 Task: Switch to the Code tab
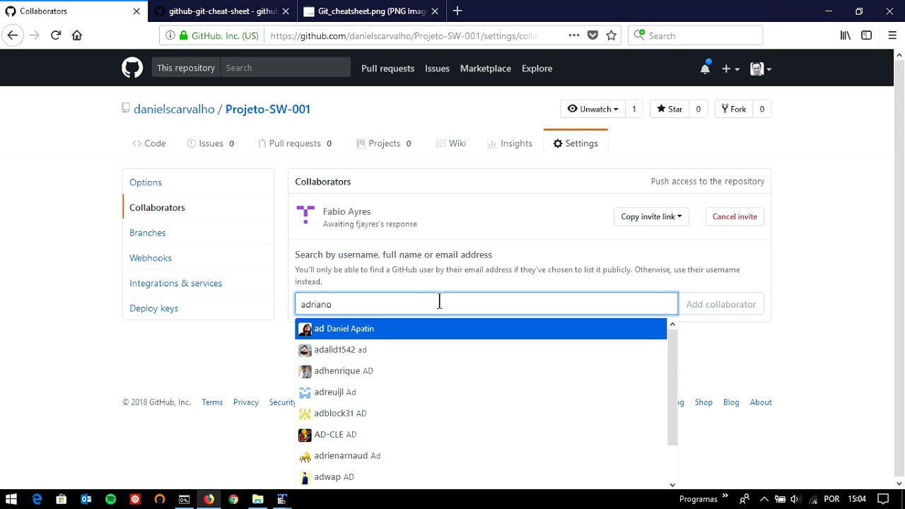pyautogui.click(x=149, y=144)
